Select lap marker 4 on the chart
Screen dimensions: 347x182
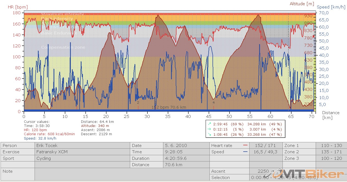coord(214,103)
